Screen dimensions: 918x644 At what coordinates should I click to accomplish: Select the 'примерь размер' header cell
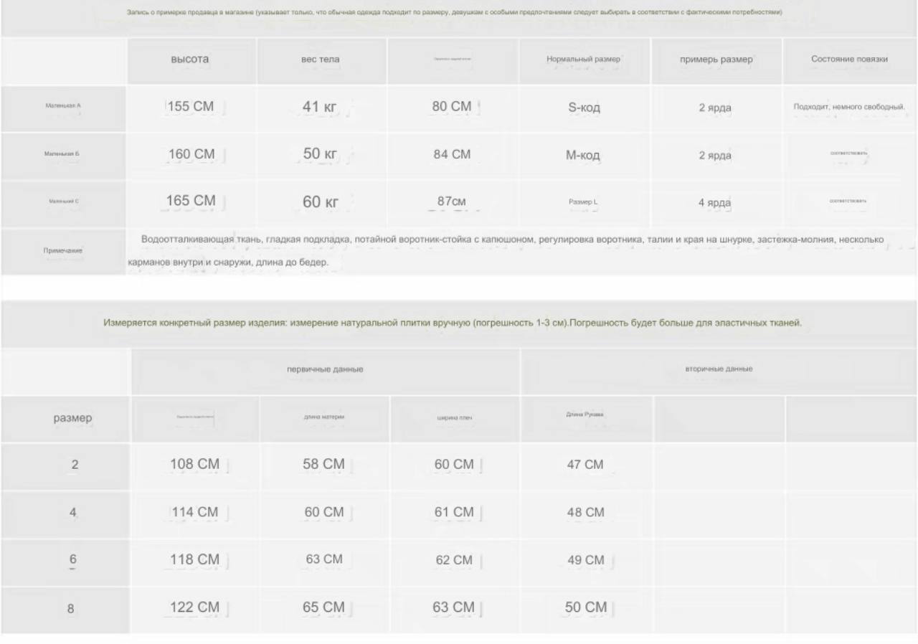tap(716, 60)
